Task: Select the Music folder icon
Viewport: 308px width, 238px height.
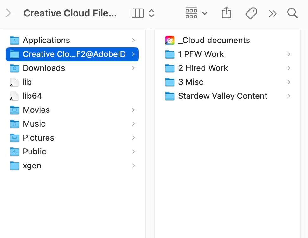Action: click(15, 124)
